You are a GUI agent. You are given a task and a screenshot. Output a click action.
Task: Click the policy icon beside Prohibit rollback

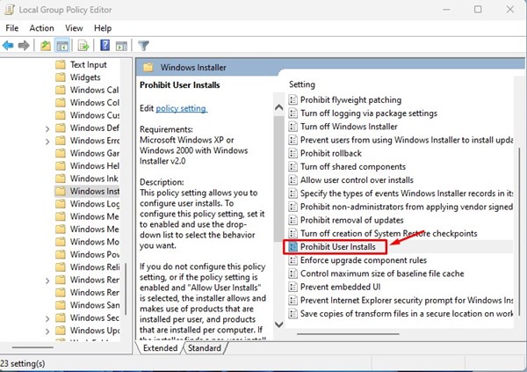pyautogui.click(x=293, y=153)
